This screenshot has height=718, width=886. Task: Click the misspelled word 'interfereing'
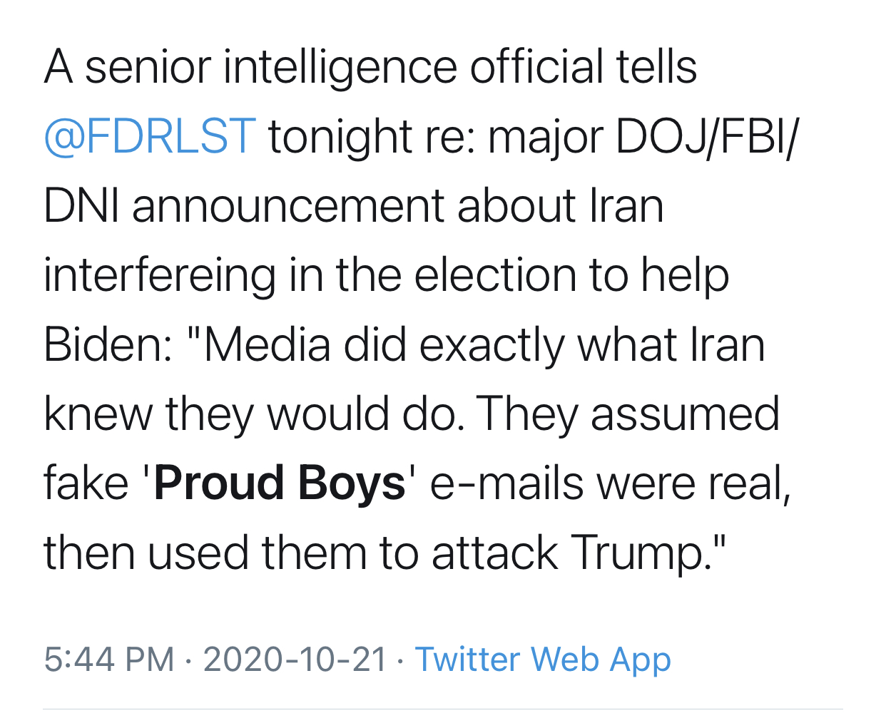point(159,276)
